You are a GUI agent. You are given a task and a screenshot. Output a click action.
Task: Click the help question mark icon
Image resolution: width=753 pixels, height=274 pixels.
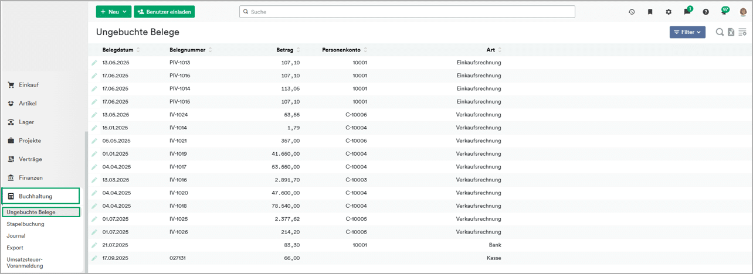point(705,12)
